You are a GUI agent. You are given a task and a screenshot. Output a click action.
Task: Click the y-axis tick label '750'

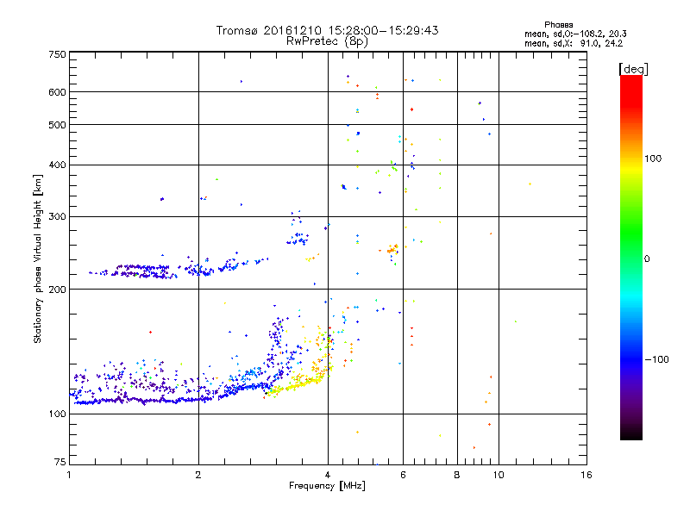[x=57, y=54]
